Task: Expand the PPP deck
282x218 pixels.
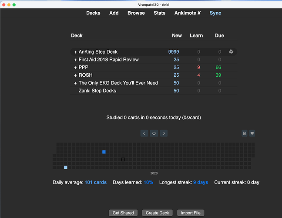Action: tap(75, 68)
